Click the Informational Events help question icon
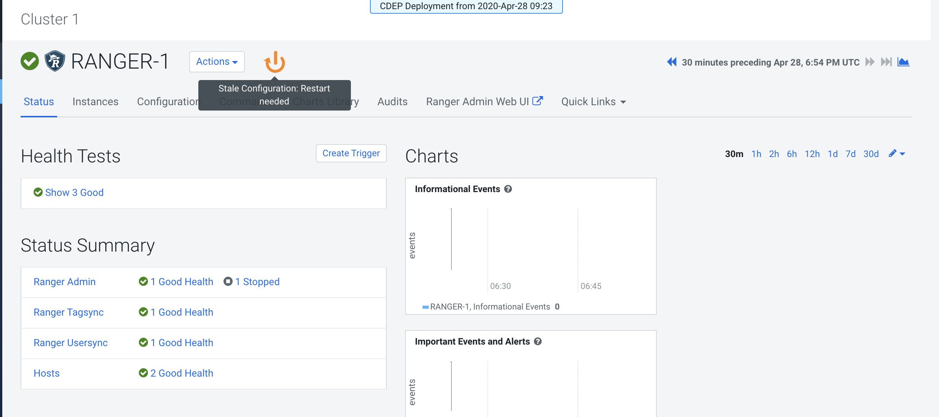939x417 pixels. tap(508, 189)
